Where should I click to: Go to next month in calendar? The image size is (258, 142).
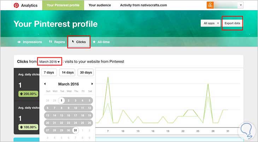pyautogui.click(x=92, y=84)
